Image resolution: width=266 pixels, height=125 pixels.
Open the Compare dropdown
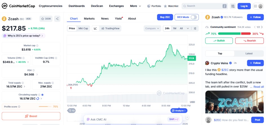(152, 28)
